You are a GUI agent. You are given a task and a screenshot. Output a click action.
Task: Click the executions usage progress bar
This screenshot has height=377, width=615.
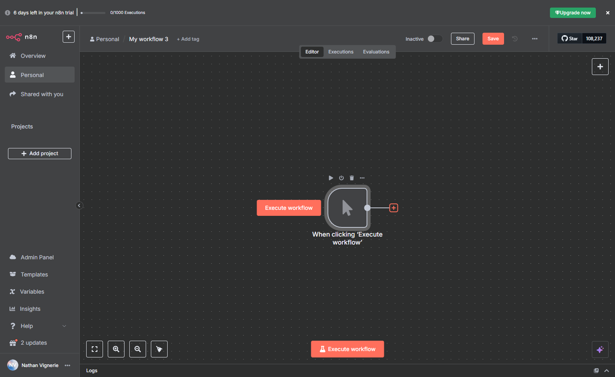pos(93,13)
